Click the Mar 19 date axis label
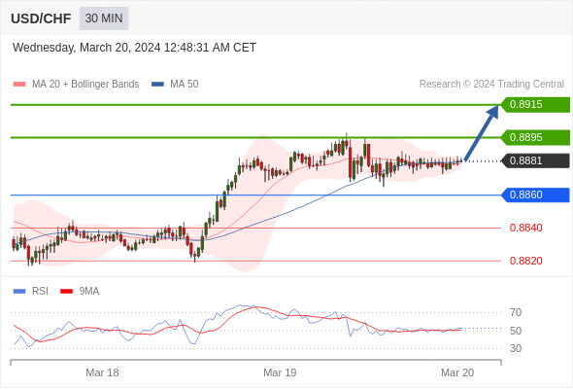573x389 pixels. coord(280,372)
